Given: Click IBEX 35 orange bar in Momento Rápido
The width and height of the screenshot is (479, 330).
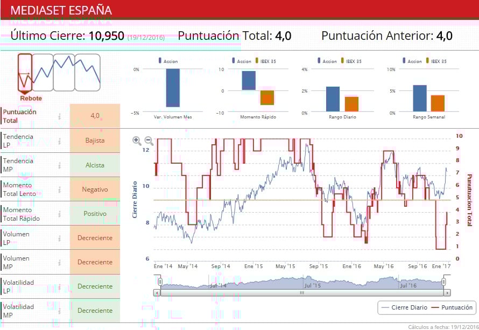Looking at the screenshot, I should tap(267, 98).
